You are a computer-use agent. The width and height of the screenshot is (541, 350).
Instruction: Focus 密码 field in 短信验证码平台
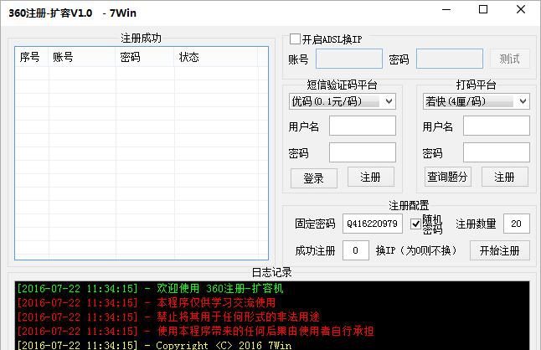pos(363,152)
